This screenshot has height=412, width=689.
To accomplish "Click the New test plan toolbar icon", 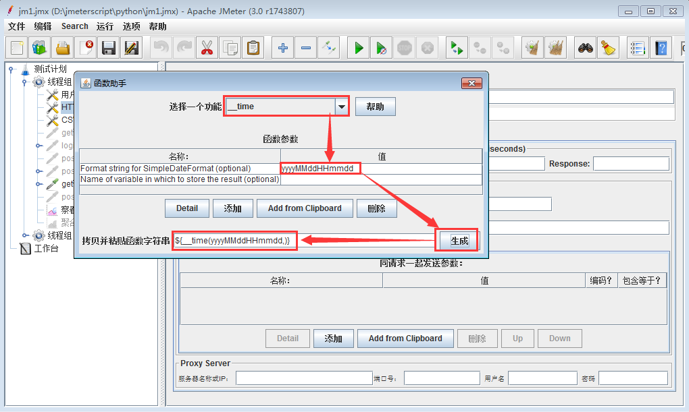I will [x=17, y=47].
